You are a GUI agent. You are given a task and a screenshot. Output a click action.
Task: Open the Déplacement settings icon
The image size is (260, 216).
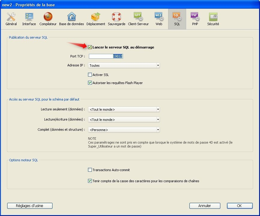96,17
